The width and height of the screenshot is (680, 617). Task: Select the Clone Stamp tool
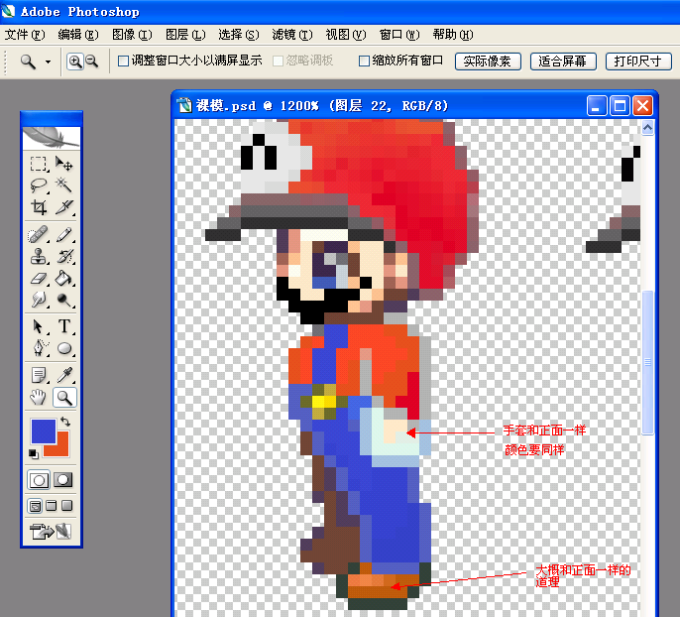click(x=38, y=257)
